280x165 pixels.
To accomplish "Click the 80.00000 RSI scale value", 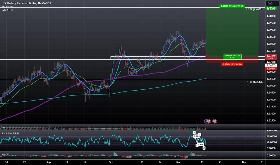I will (272, 136).
